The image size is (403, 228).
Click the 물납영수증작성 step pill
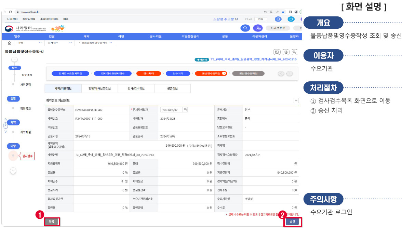(x=211, y=73)
